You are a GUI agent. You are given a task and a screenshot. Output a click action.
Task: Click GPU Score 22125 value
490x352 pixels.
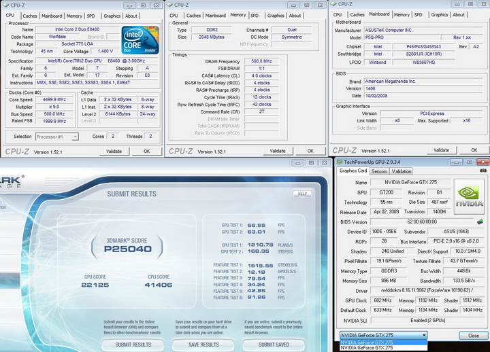pos(95,285)
